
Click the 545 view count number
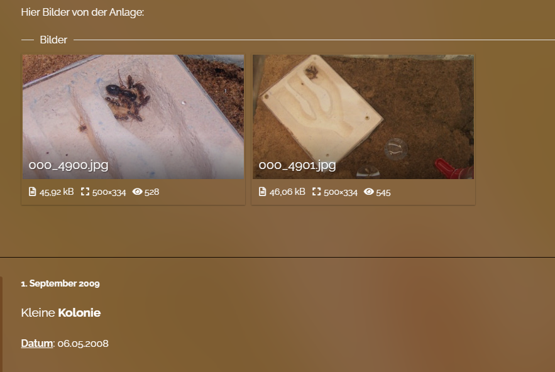pyautogui.click(x=383, y=192)
